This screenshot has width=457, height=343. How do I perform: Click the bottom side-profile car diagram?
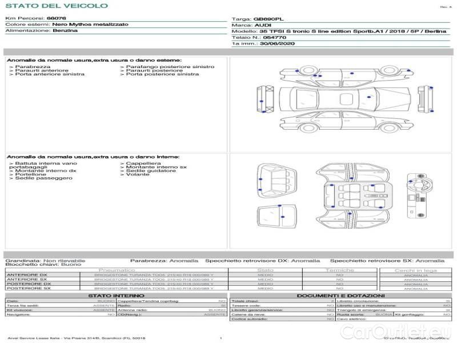click(342, 121)
